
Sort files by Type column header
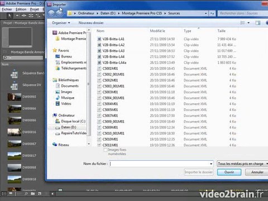pyautogui.click(x=188, y=31)
